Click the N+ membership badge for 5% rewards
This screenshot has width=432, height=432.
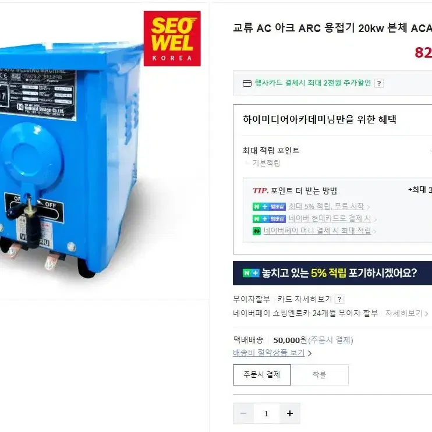coord(269,207)
